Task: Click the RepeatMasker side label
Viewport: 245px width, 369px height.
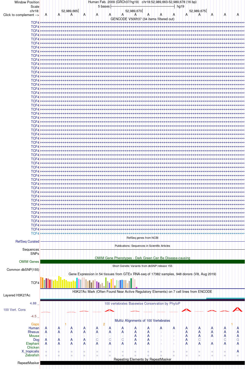Action: click(x=28, y=363)
